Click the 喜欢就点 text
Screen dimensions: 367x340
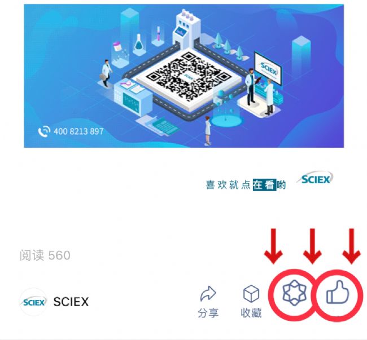coord(228,185)
